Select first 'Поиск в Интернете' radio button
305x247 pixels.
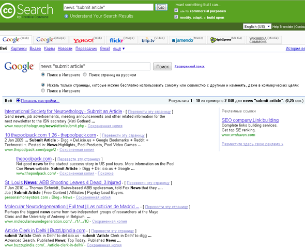coord(43,74)
